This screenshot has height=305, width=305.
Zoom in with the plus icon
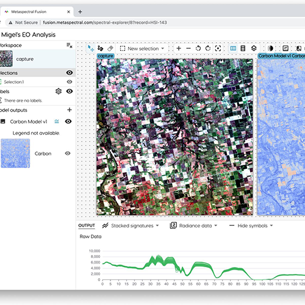(179, 48)
